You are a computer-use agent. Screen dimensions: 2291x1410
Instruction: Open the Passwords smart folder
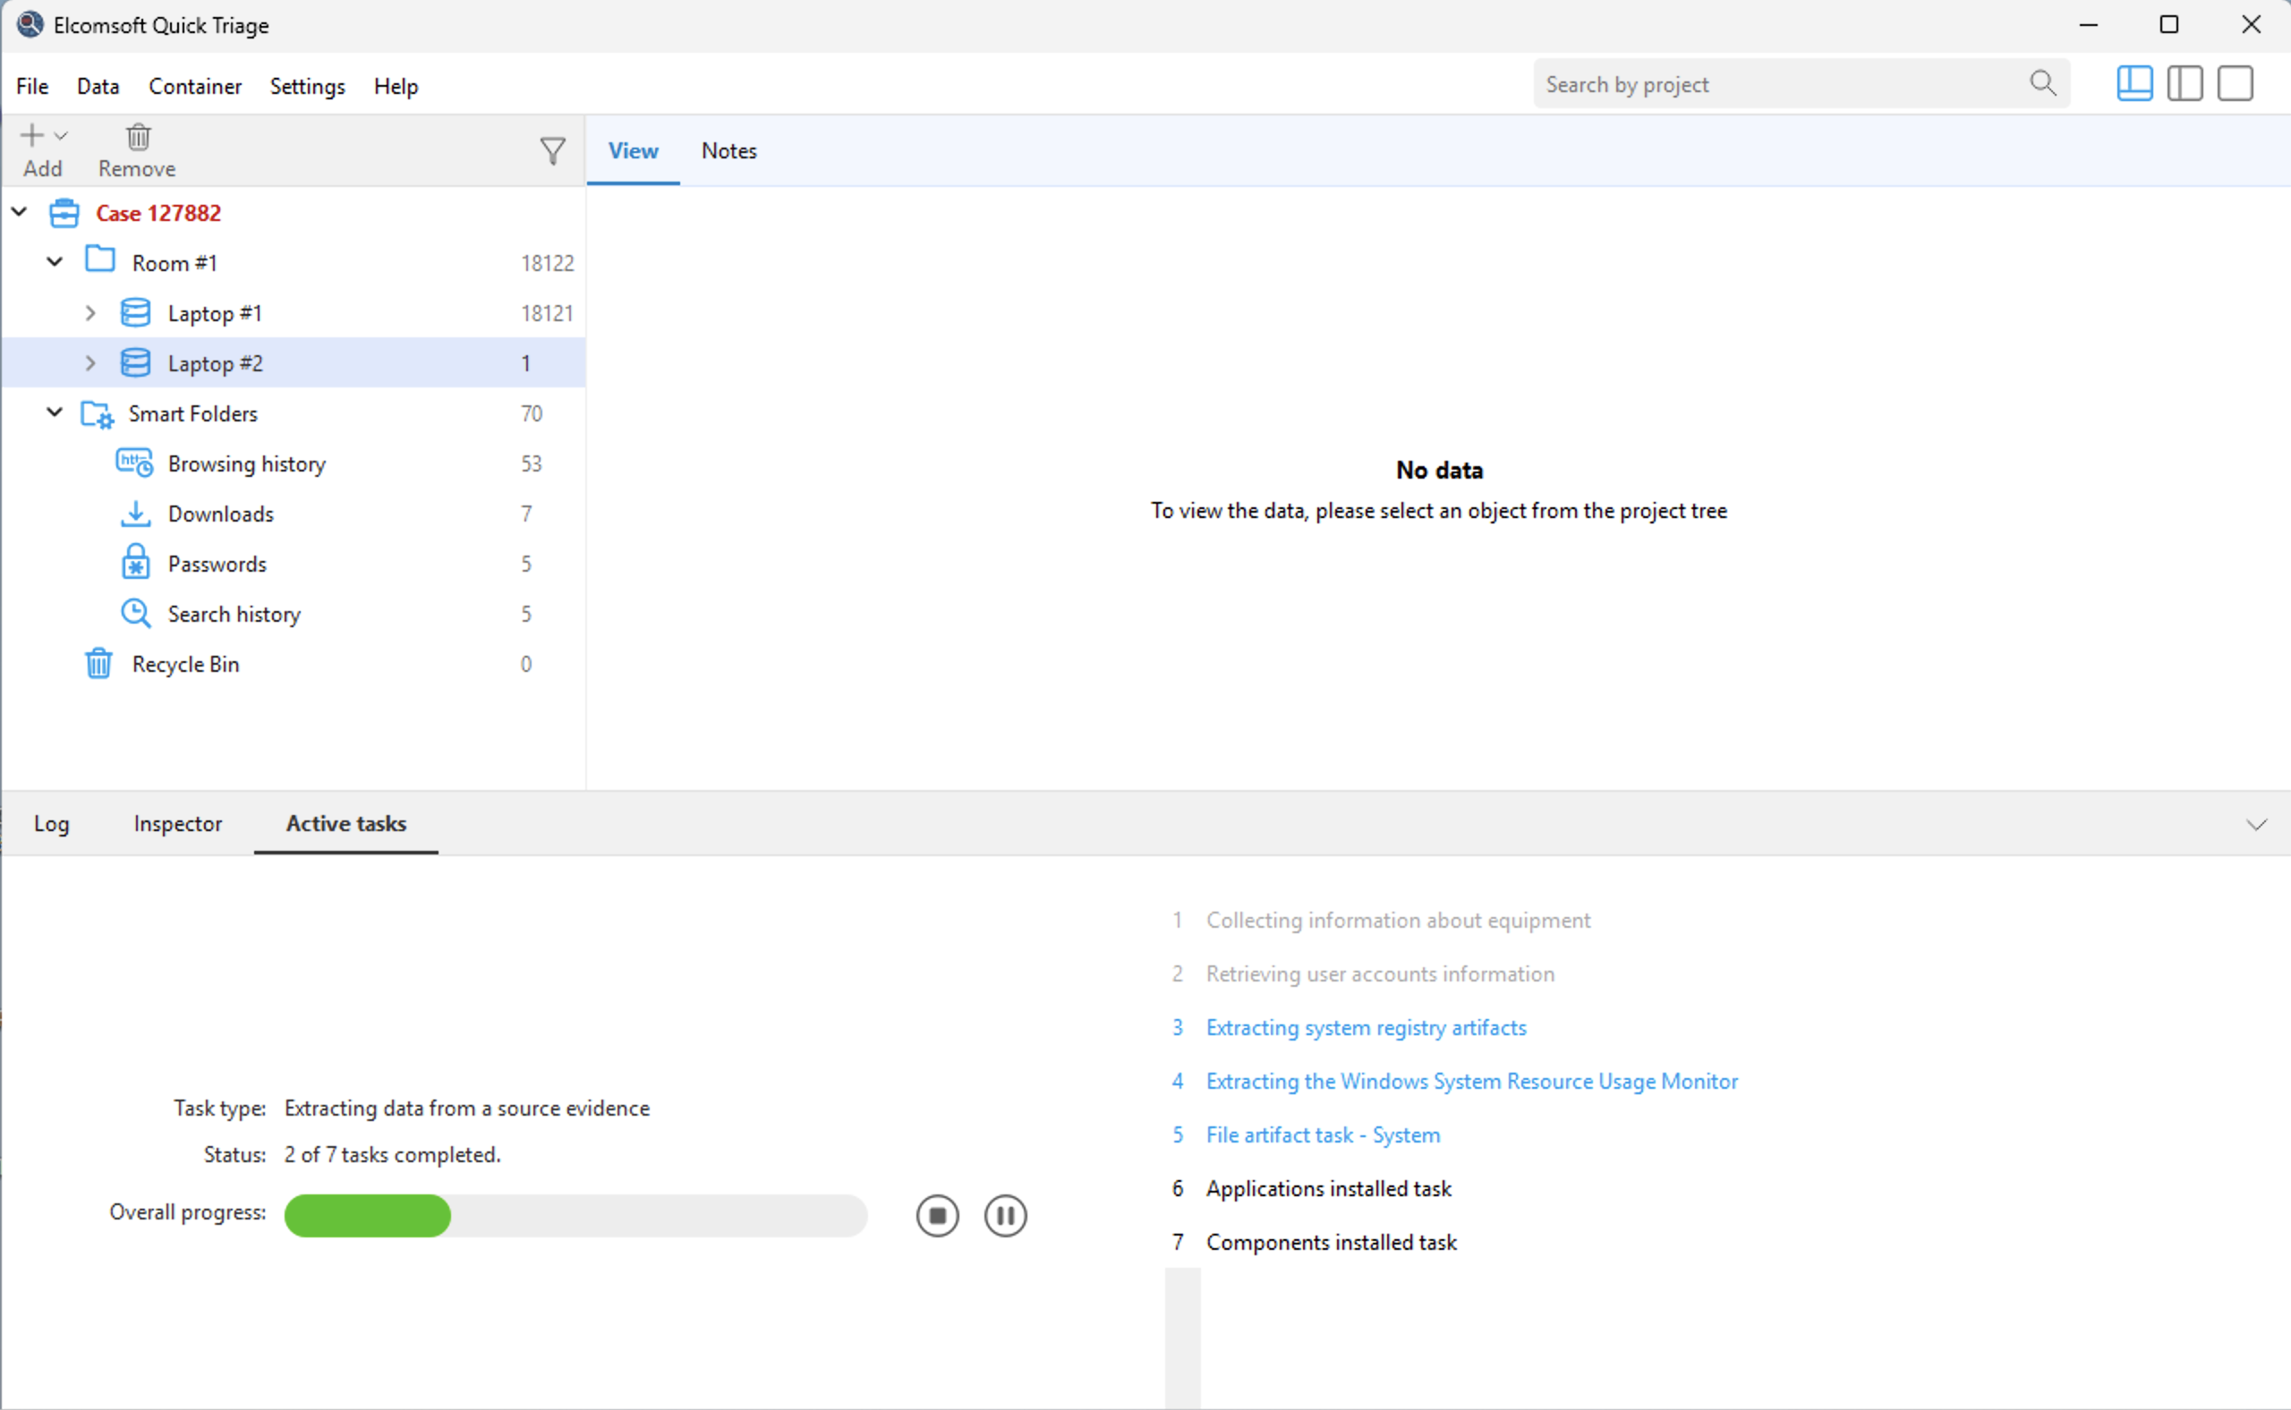(x=217, y=565)
